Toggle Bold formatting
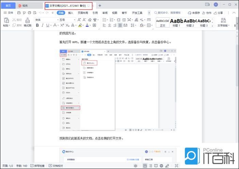The width and height of the screenshot is (239, 169). coord(37,25)
